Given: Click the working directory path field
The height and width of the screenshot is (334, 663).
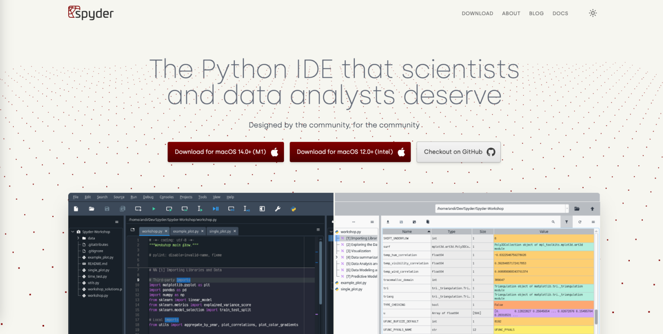Looking at the screenshot, I should pos(496,208).
